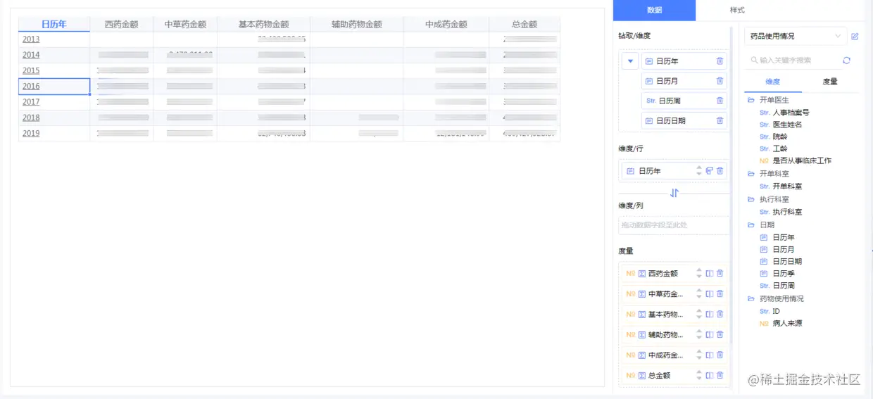
Task: Drill into year 2018
Action: [31, 118]
